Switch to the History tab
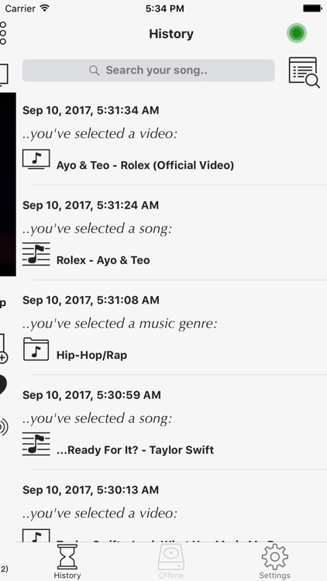327x581 pixels. (x=67, y=562)
